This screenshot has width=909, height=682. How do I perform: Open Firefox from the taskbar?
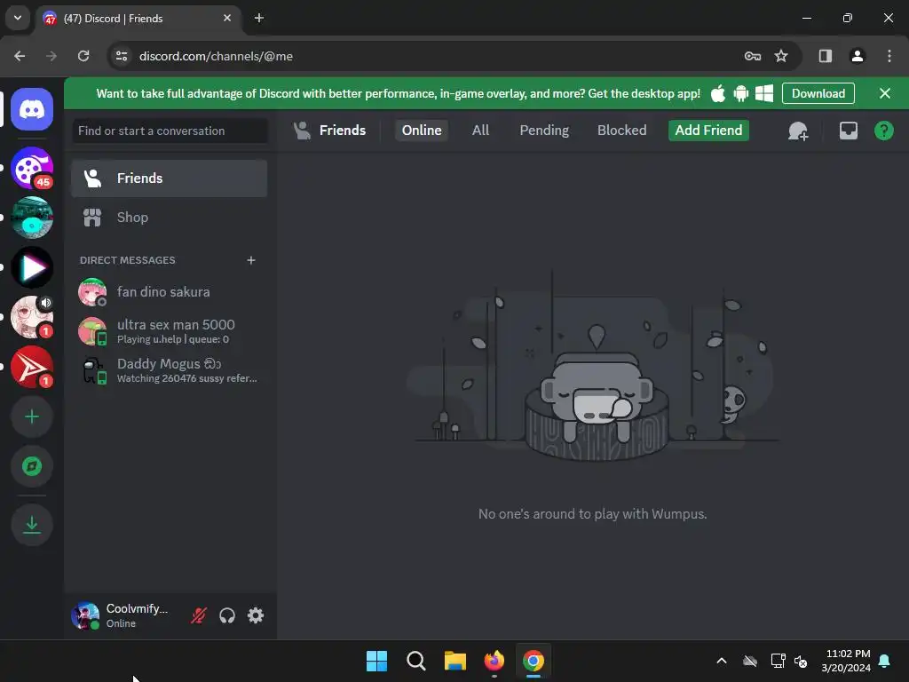[x=494, y=661]
